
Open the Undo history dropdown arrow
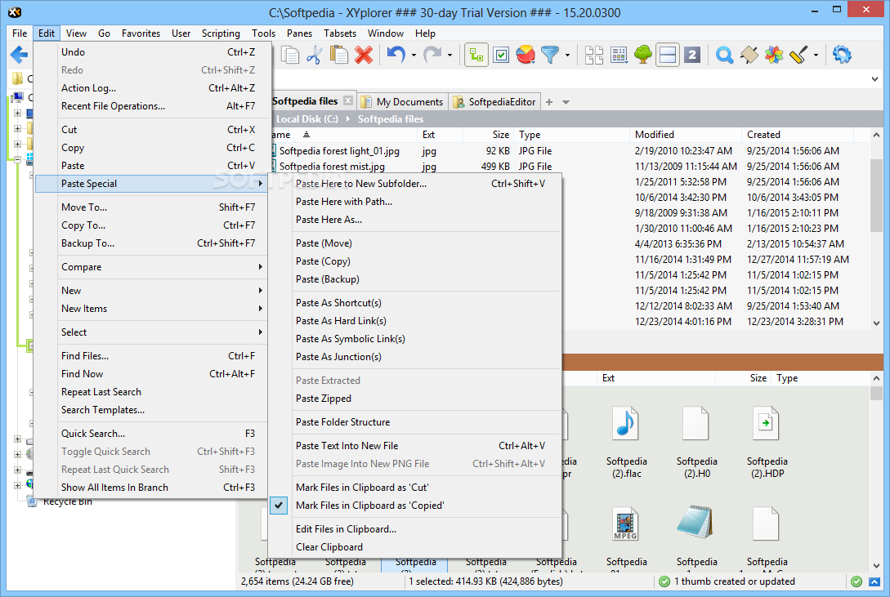(x=414, y=56)
